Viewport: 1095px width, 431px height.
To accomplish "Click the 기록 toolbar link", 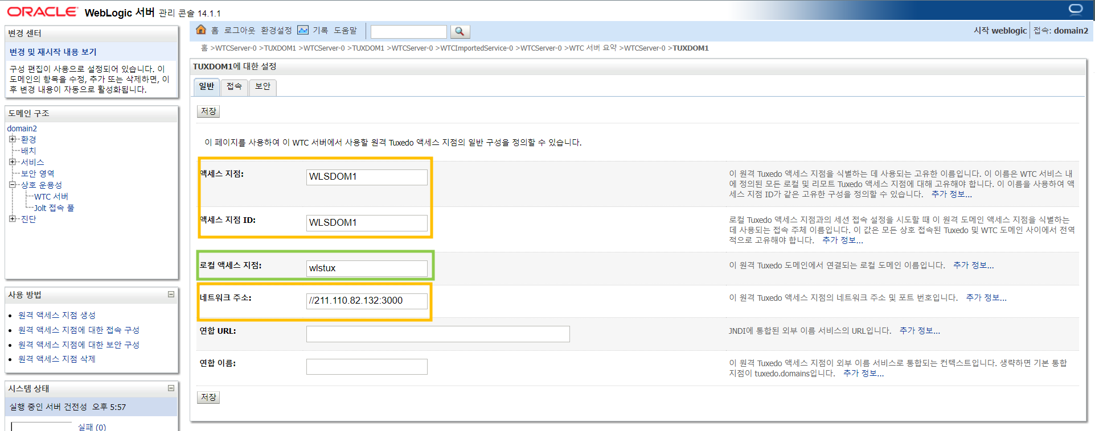I will [320, 31].
